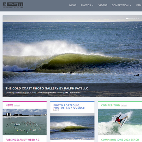Click the green wave photo portfolio thumbnail
Screen dimensions: 142x142
pyautogui.click(x=72, y=127)
